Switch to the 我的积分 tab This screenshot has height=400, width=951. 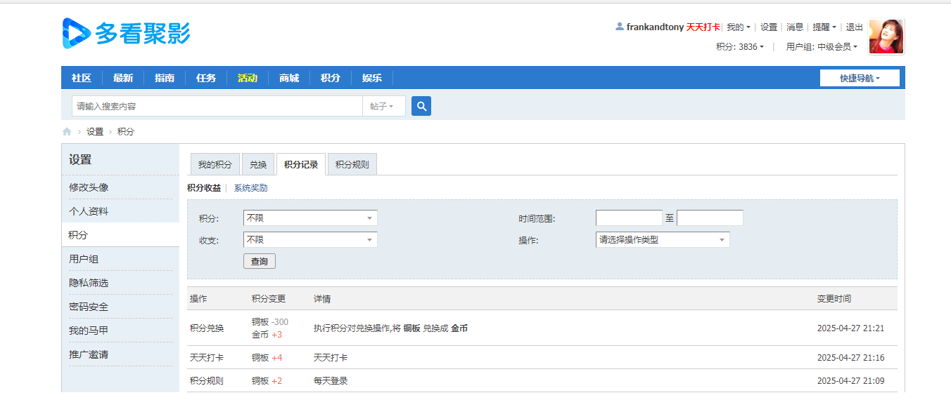pyautogui.click(x=215, y=165)
